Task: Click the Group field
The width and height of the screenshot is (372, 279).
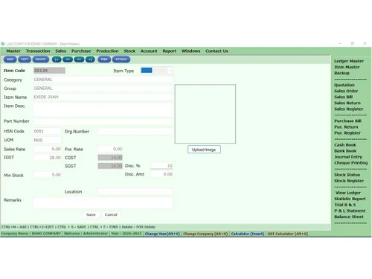Action: (x=103, y=89)
